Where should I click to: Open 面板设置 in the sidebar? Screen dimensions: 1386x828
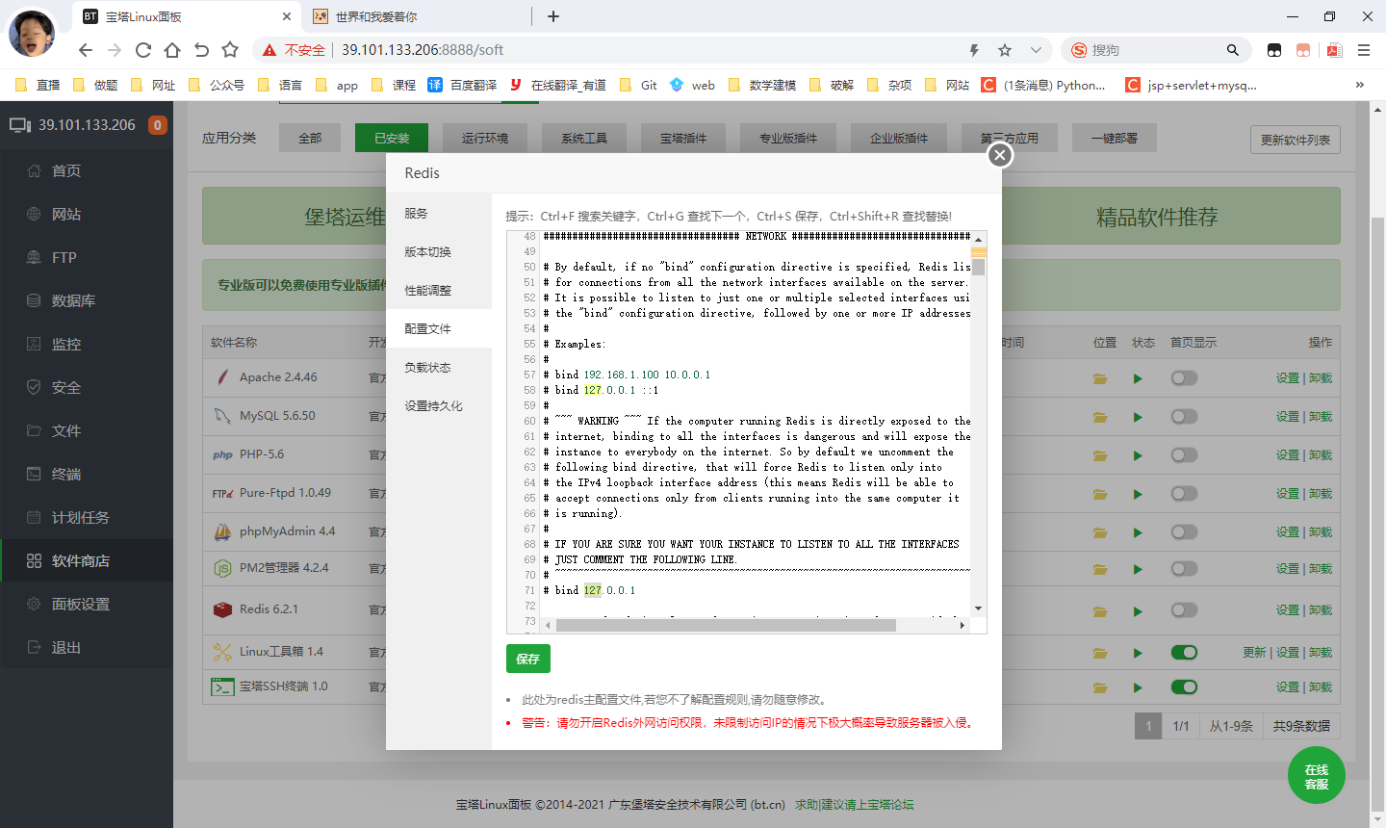coord(80,605)
